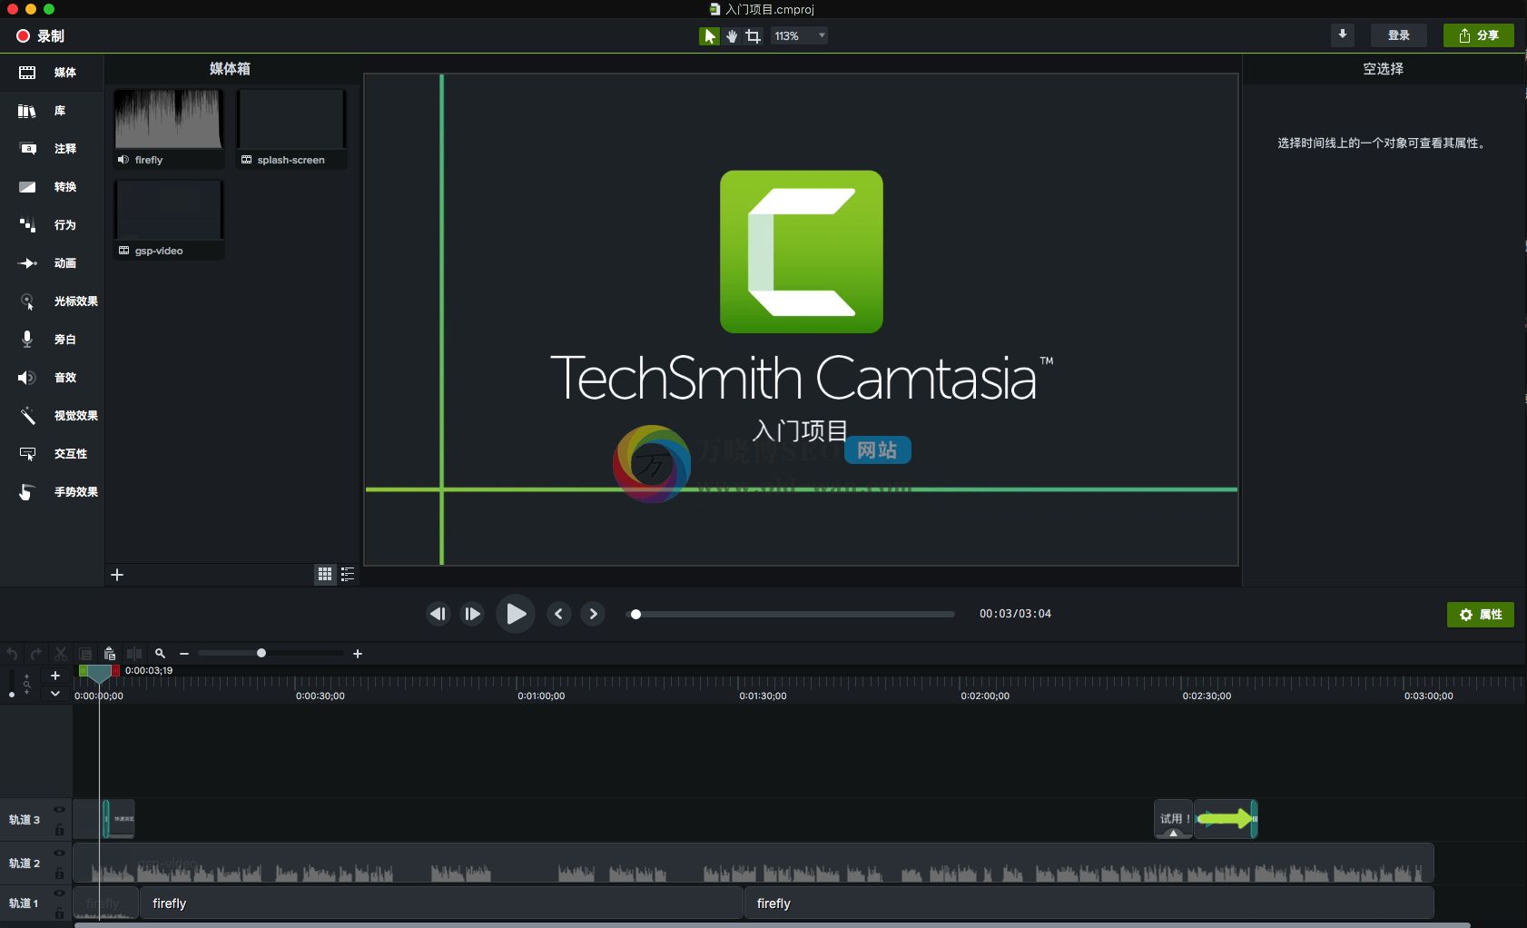Open the 视觉效果 visual effects panel
1527x928 pixels.
tap(51, 416)
